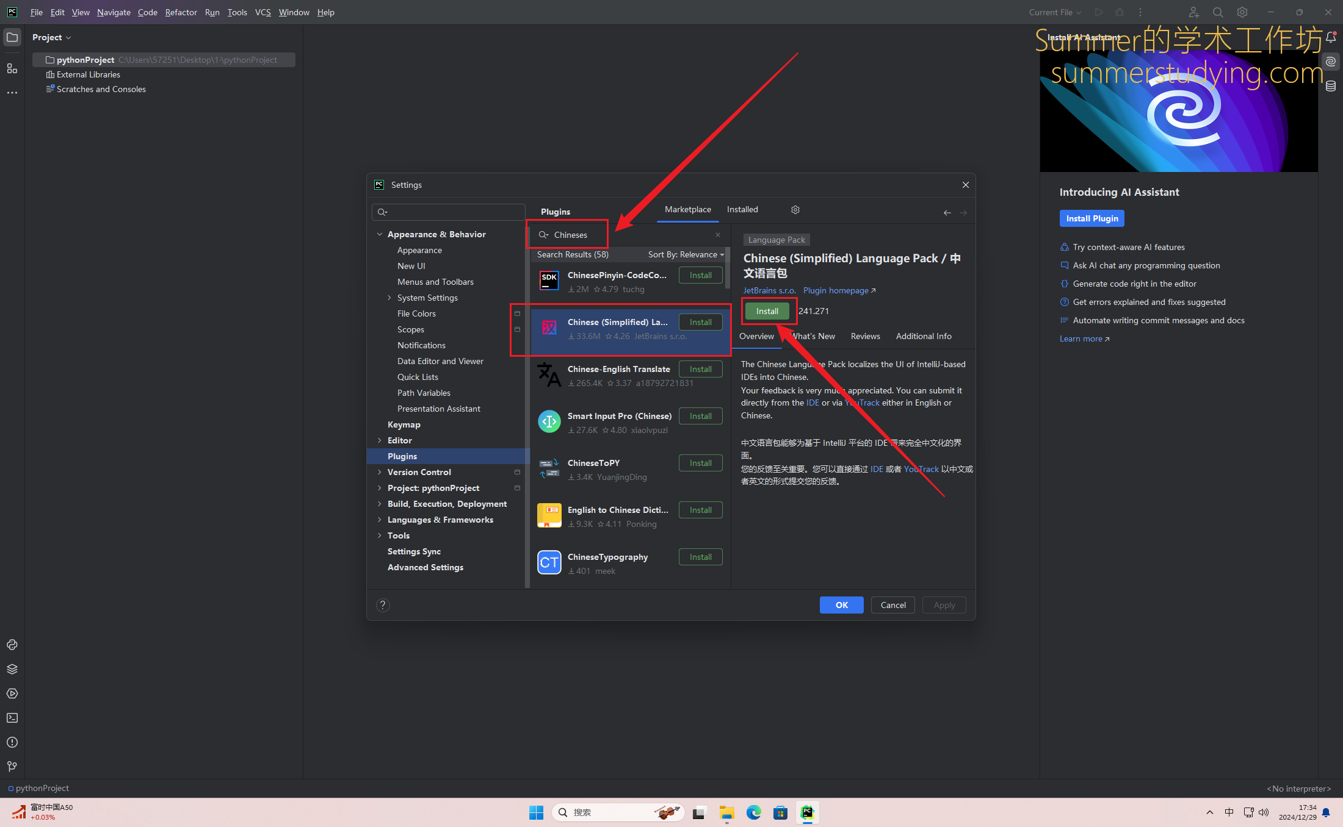Switch to the Installed tab
1343x827 pixels.
[742, 209]
